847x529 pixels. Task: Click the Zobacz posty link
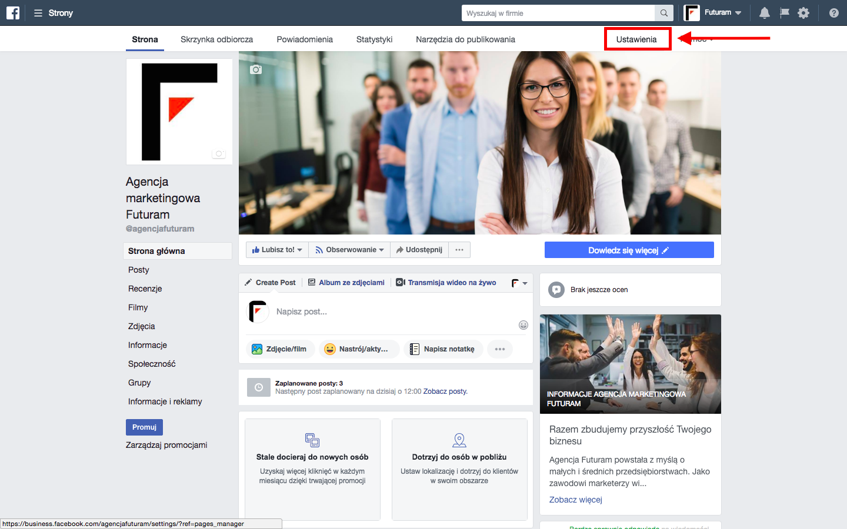click(445, 391)
